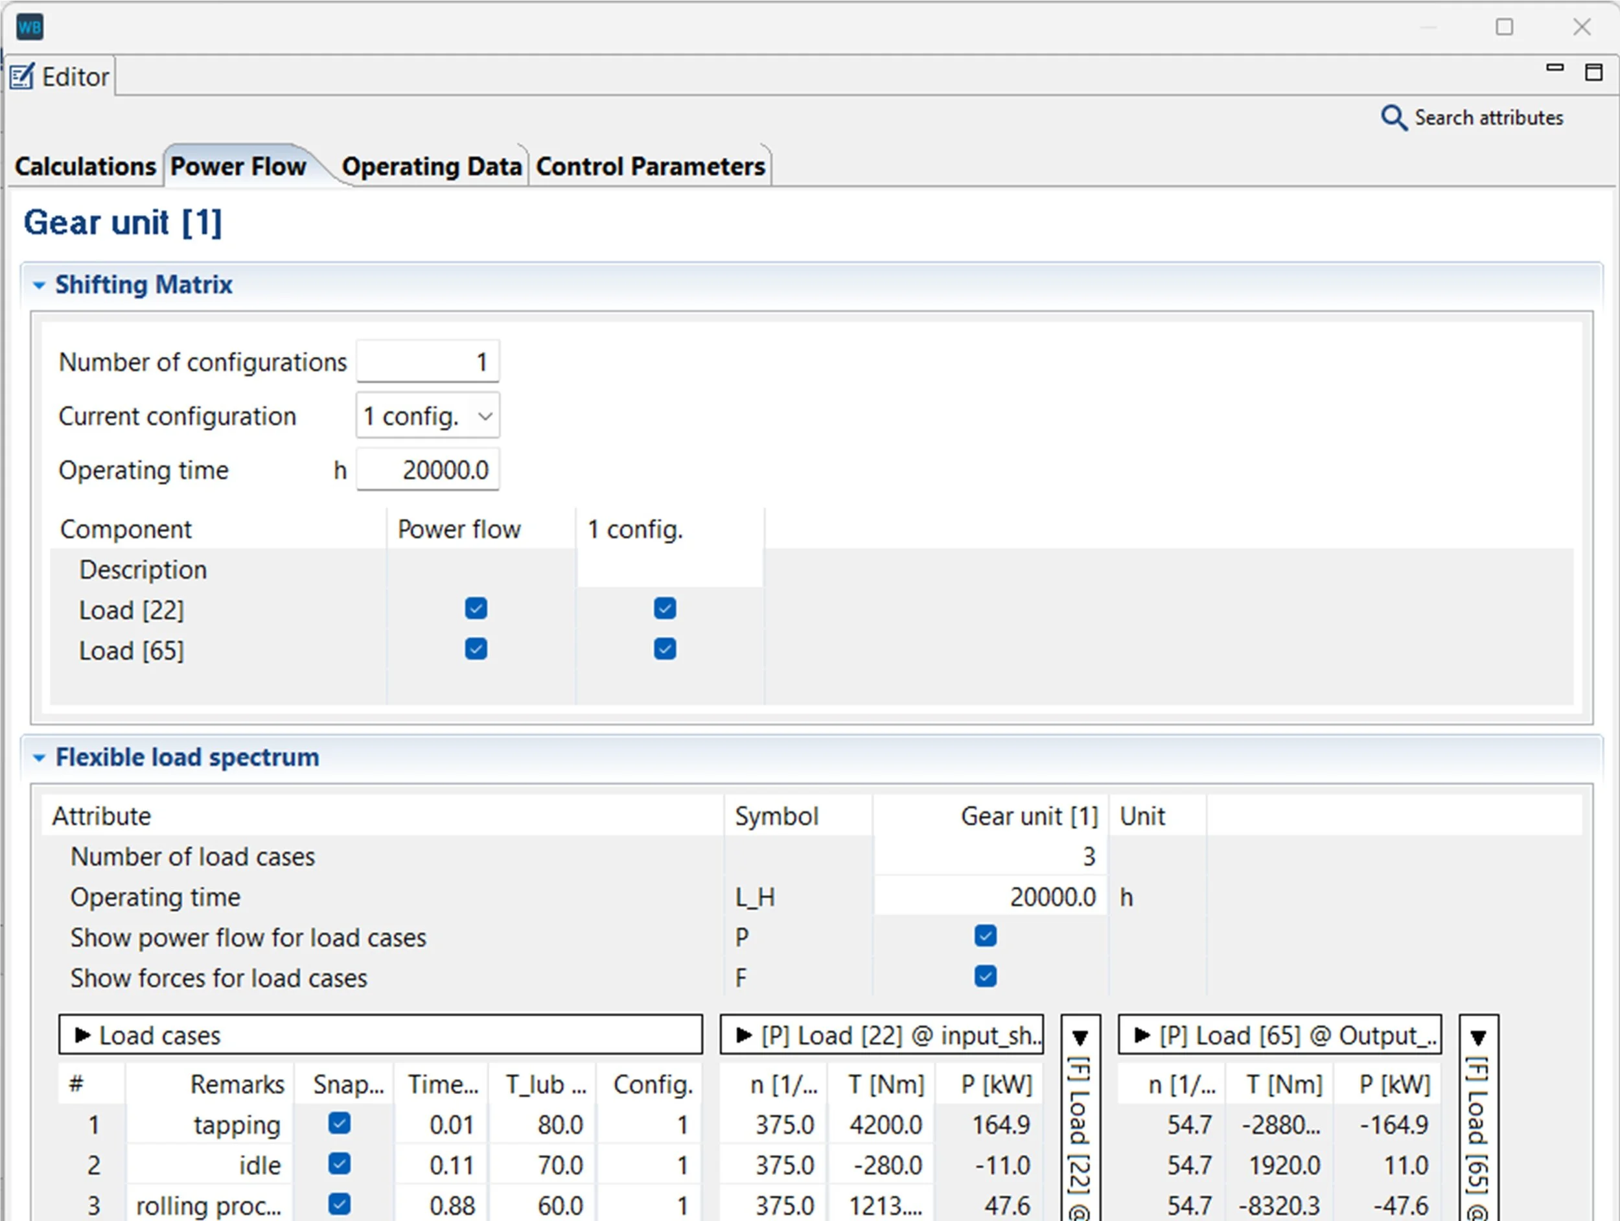Uncheck Load [65] in 1 config. column
1620x1221 pixels.
point(665,649)
